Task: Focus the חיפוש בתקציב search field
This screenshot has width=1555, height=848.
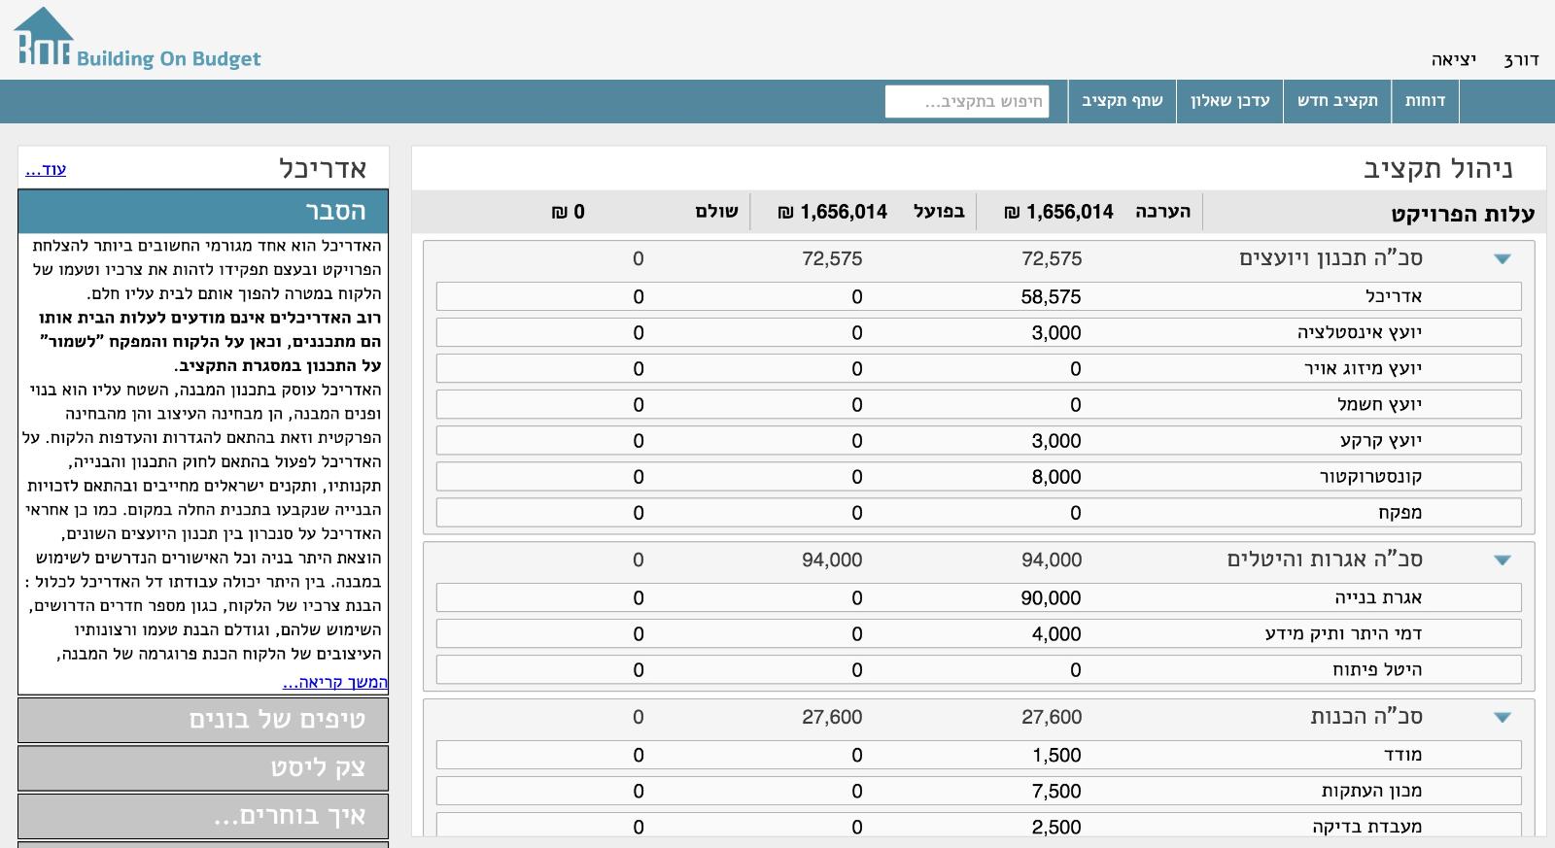Action: [x=967, y=101]
